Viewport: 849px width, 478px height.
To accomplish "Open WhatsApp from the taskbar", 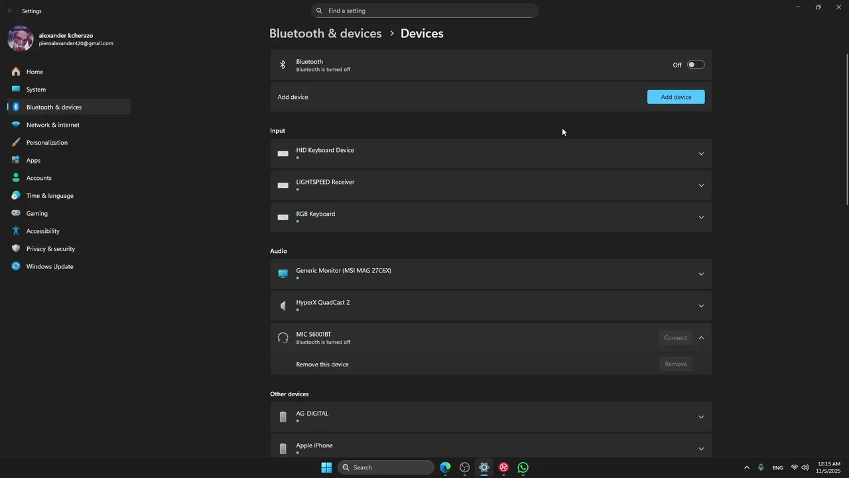I will pos(523,467).
